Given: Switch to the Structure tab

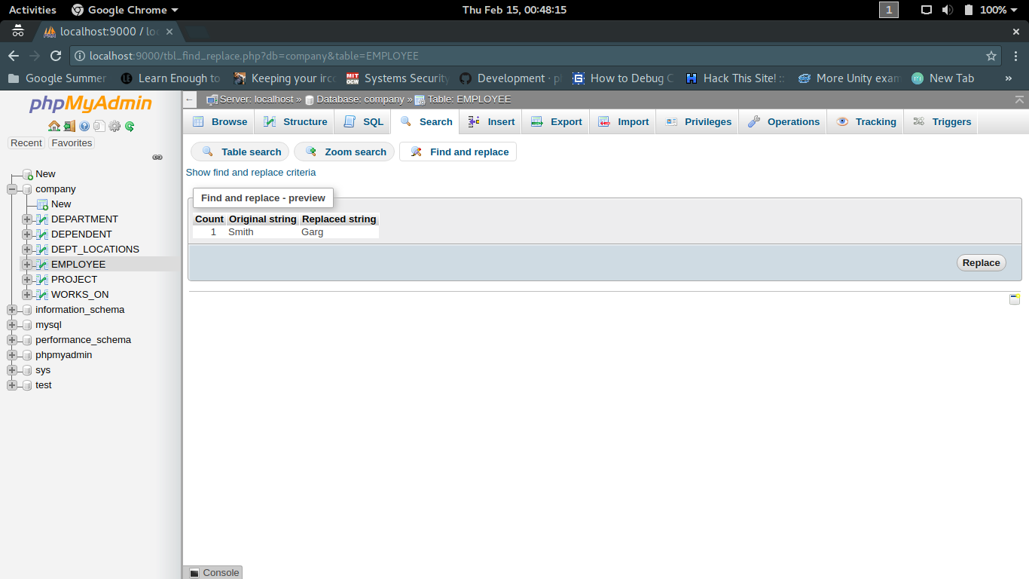Looking at the screenshot, I should tap(295, 121).
